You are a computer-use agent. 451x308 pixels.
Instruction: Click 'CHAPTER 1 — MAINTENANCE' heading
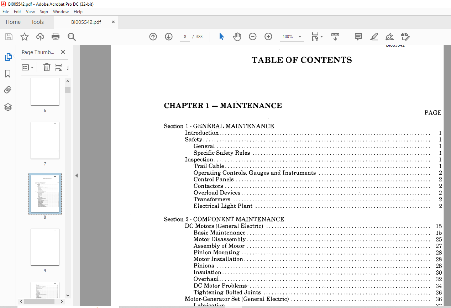[223, 106]
